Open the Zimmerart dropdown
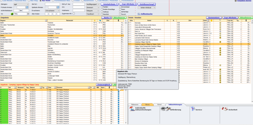Image resolution: width=253 pixels, height=125 pixels. pyautogui.click(x=93, y=7)
